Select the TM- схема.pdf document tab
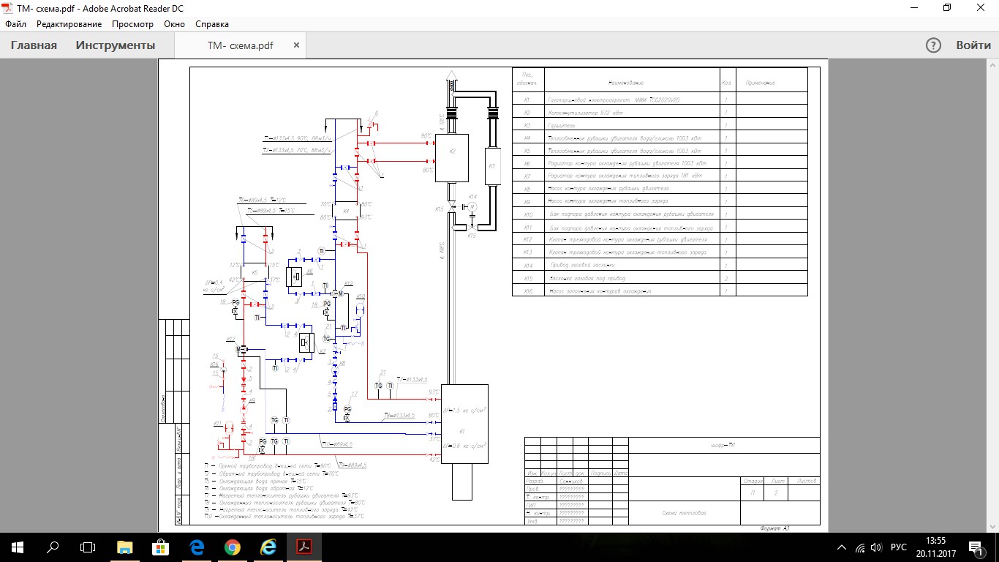999x562 pixels. [240, 45]
